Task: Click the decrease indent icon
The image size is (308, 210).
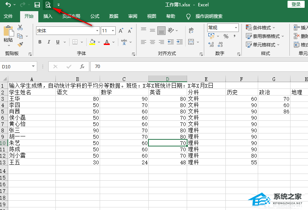Action: 170,42
